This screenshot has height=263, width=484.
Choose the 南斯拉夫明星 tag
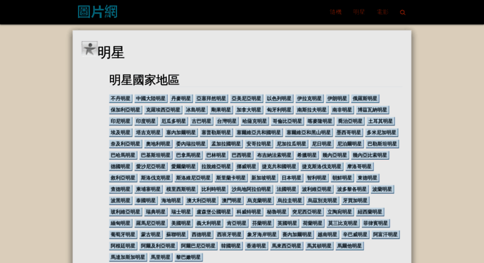[312, 110]
